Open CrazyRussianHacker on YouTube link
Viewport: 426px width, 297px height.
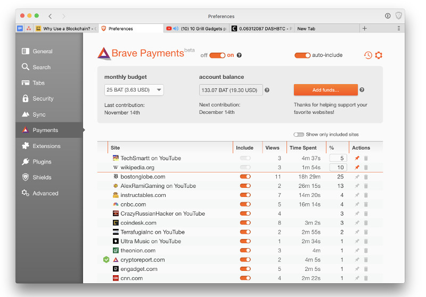[x=162, y=213]
